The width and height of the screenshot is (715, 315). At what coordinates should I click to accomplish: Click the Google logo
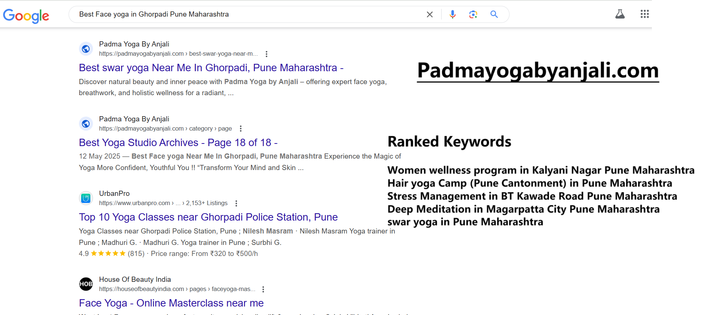(x=26, y=15)
